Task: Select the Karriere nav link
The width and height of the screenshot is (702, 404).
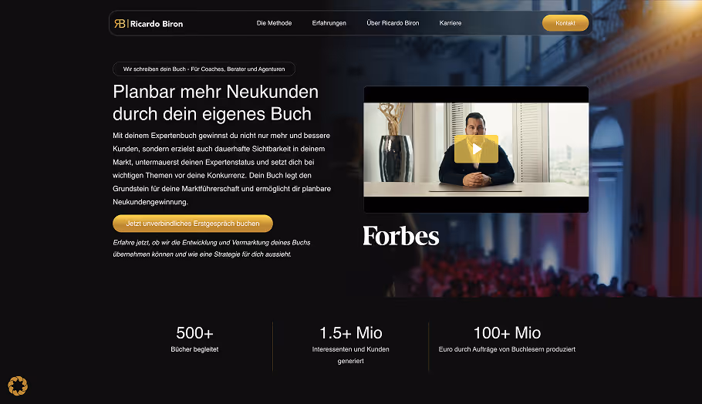Action: click(451, 23)
